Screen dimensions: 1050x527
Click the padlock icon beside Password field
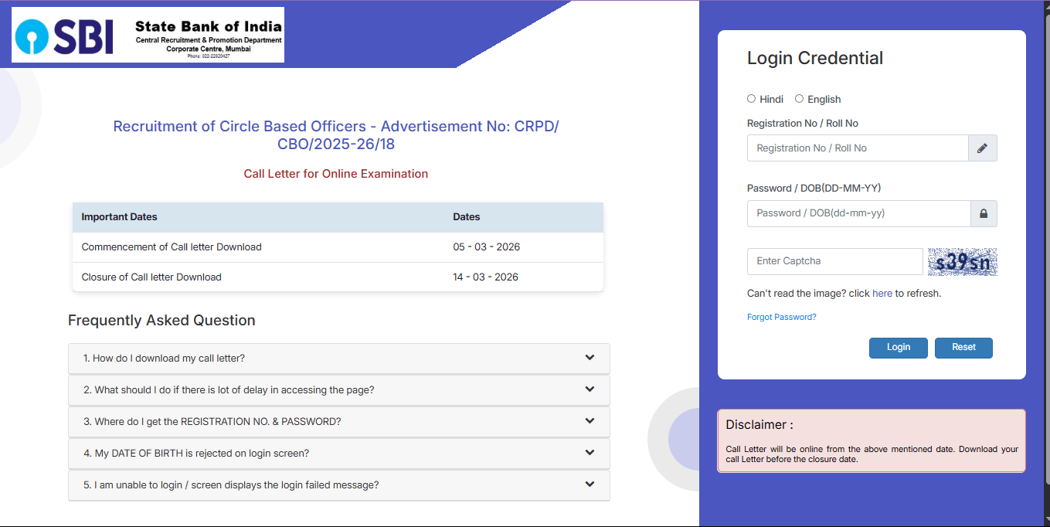(x=983, y=213)
